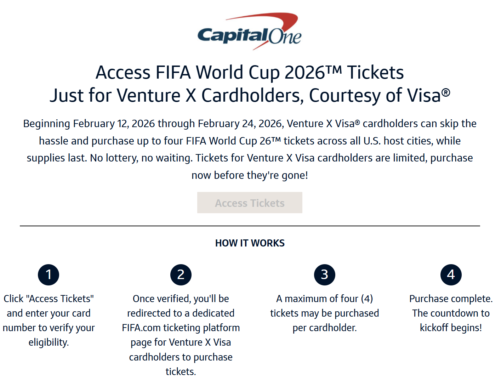The width and height of the screenshot is (501, 380).
Task: Click the step 3 number circle
Action: [324, 274]
